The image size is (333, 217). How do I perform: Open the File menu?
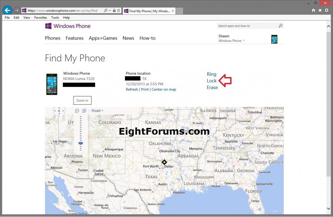[x=7, y=17]
